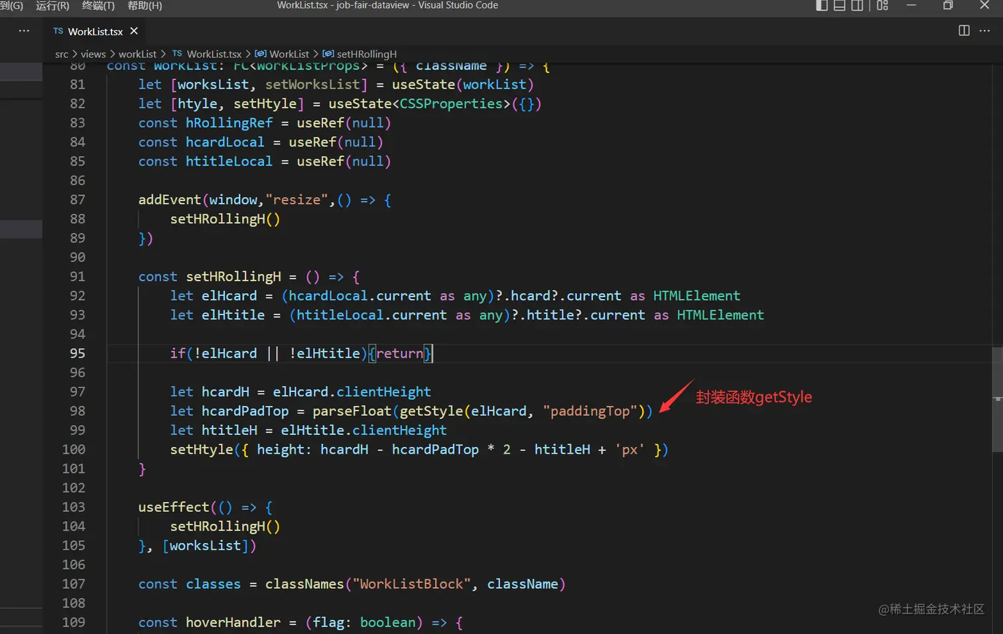Image resolution: width=1003 pixels, height=634 pixels.
Task: Click "WorkListBlock" string on line 107
Action: (411, 584)
